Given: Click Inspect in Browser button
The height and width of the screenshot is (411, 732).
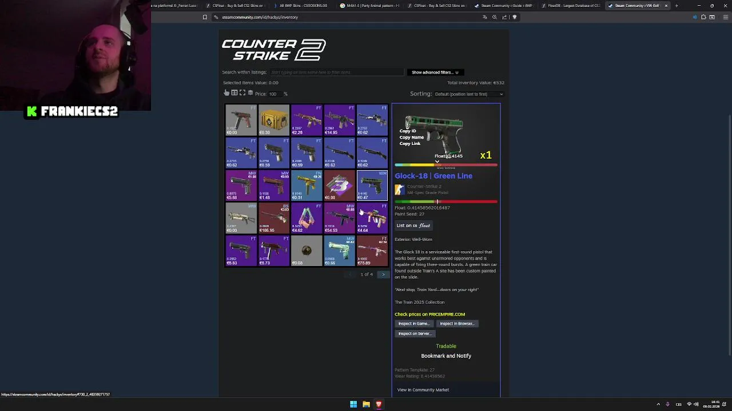Looking at the screenshot, I should pyautogui.click(x=457, y=324).
